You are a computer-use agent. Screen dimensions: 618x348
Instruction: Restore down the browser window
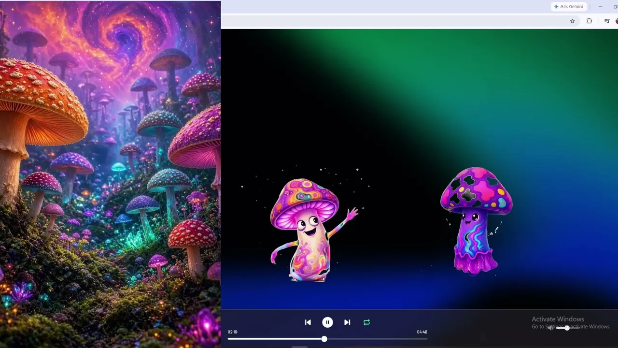(615, 6)
